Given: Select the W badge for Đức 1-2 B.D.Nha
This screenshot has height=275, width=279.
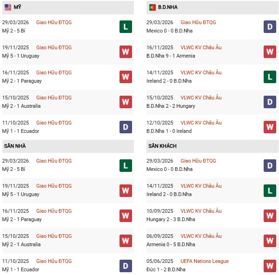Looking at the screenshot, I should click(270, 265).
